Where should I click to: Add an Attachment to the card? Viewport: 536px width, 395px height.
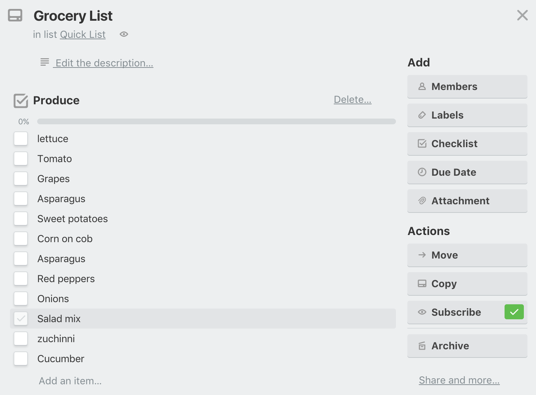click(467, 201)
